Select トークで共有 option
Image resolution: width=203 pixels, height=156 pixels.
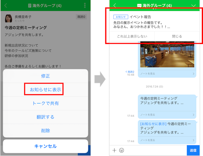pyautogui.click(x=45, y=103)
